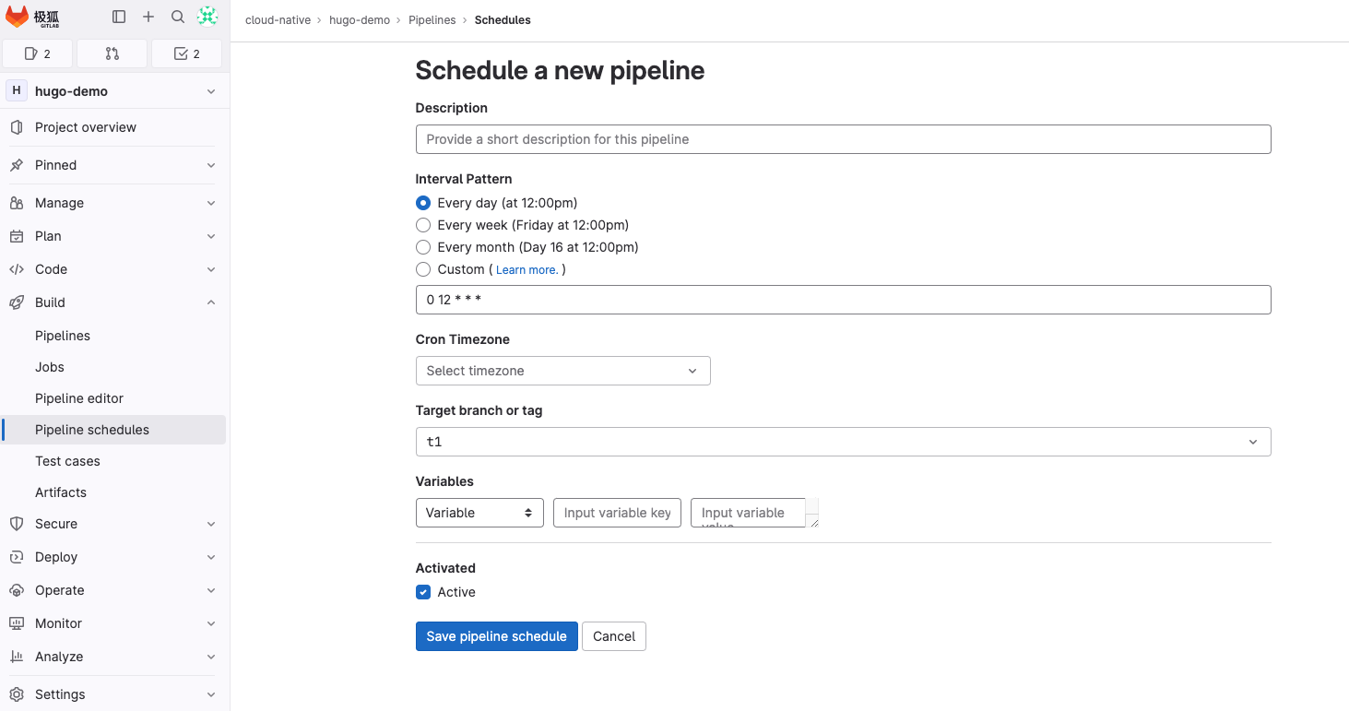Open the to-do list counter
The image size is (1349, 711).
[187, 53]
